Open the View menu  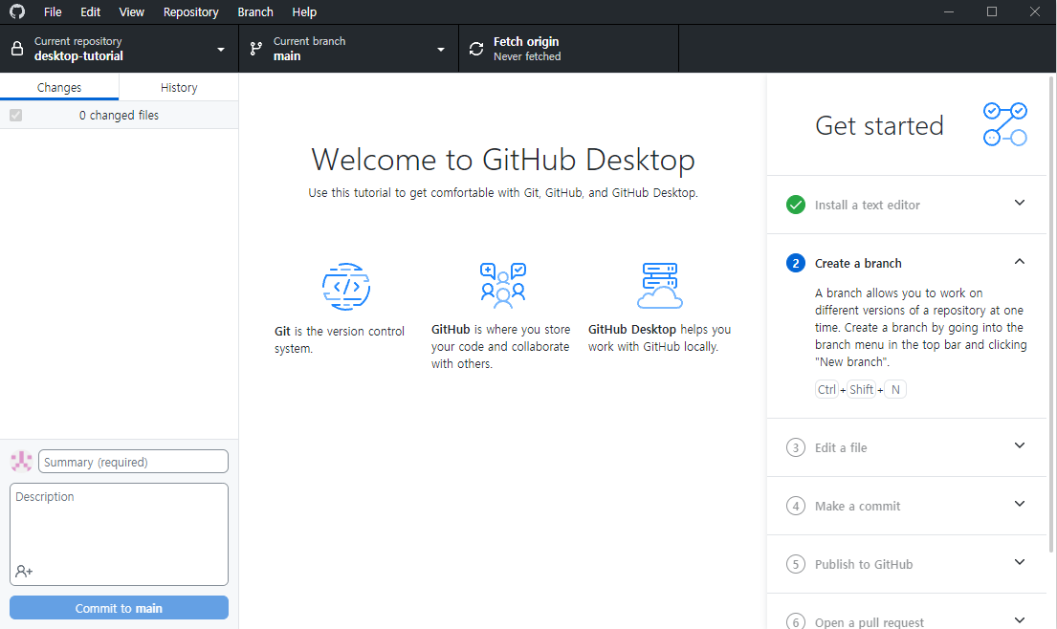click(x=131, y=12)
